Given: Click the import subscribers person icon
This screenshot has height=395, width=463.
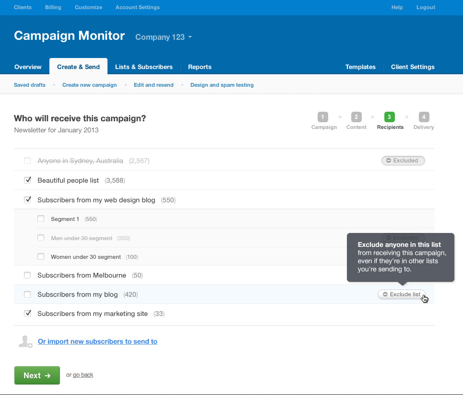Looking at the screenshot, I should (25, 341).
